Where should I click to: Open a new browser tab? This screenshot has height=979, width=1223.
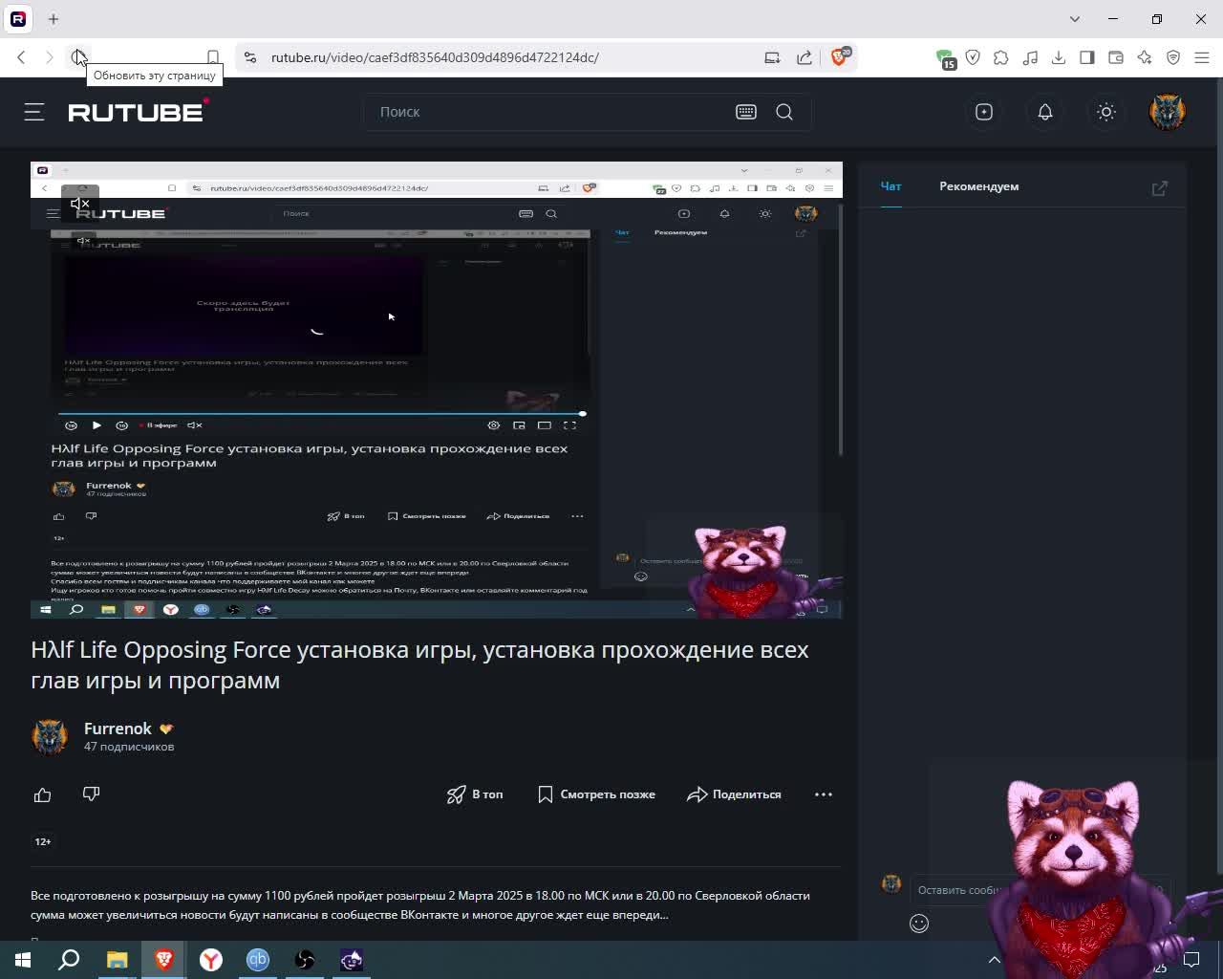pos(54,18)
